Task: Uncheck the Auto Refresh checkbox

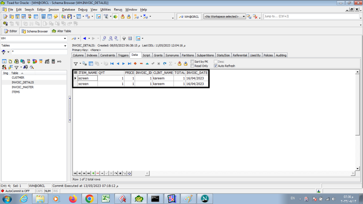Action: tap(216, 66)
